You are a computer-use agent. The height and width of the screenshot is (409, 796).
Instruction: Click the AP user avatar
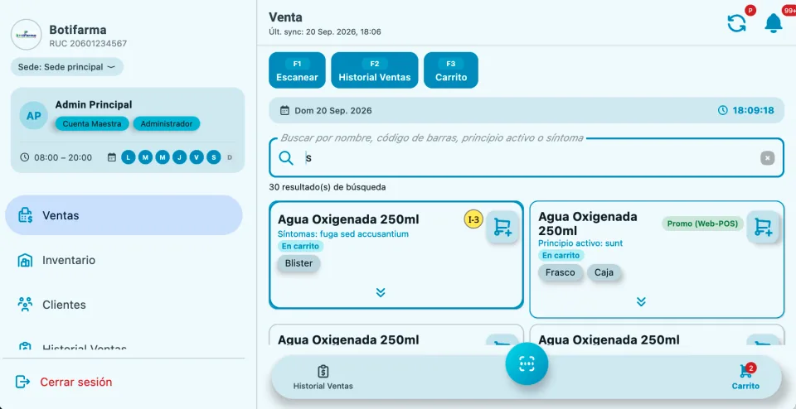[34, 115]
